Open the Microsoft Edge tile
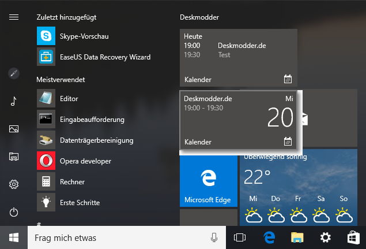This screenshot has width=366, height=249. click(x=209, y=181)
